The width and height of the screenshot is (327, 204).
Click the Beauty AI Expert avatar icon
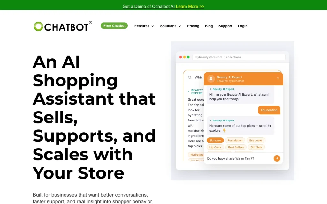pos(211,79)
